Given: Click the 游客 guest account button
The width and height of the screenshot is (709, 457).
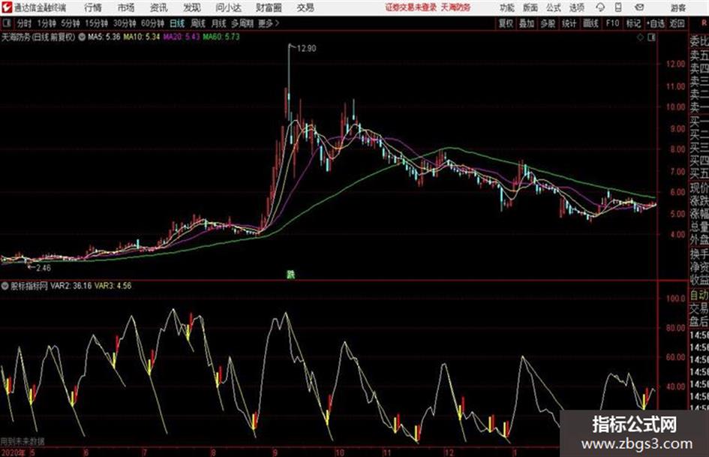Looking at the screenshot, I should click(x=677, y=8).
